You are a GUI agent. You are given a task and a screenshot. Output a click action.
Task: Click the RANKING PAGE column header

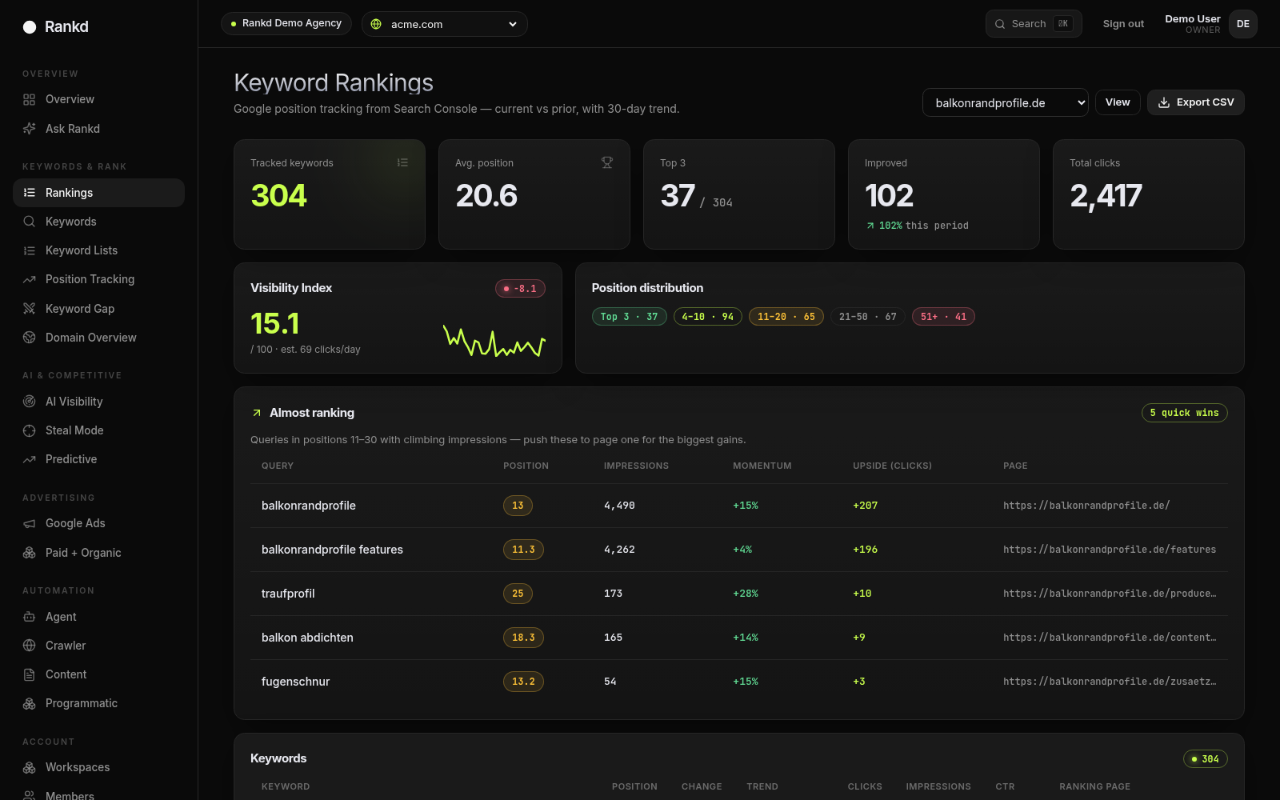(x=1094, y=786)
